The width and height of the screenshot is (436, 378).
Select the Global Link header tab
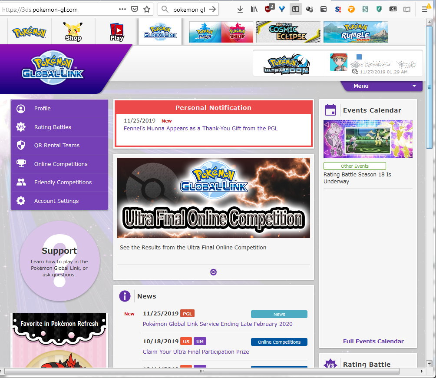(160, 32)
